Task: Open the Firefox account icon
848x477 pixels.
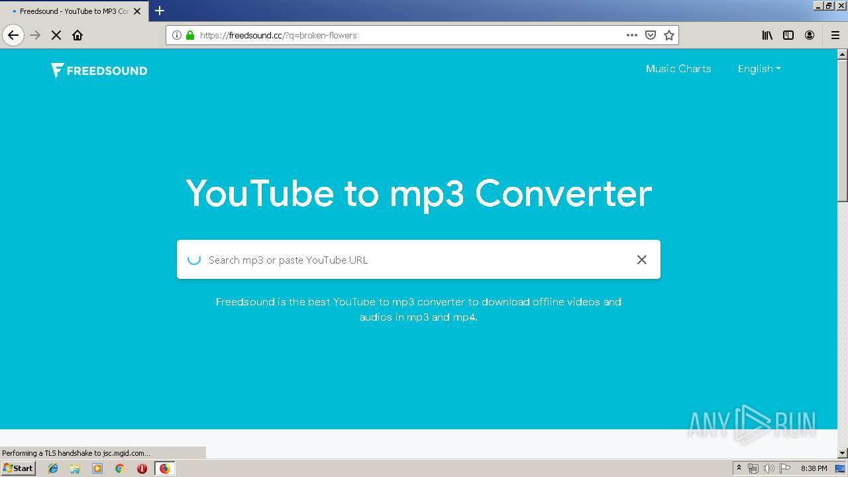Action: click(x=810, y=35)
